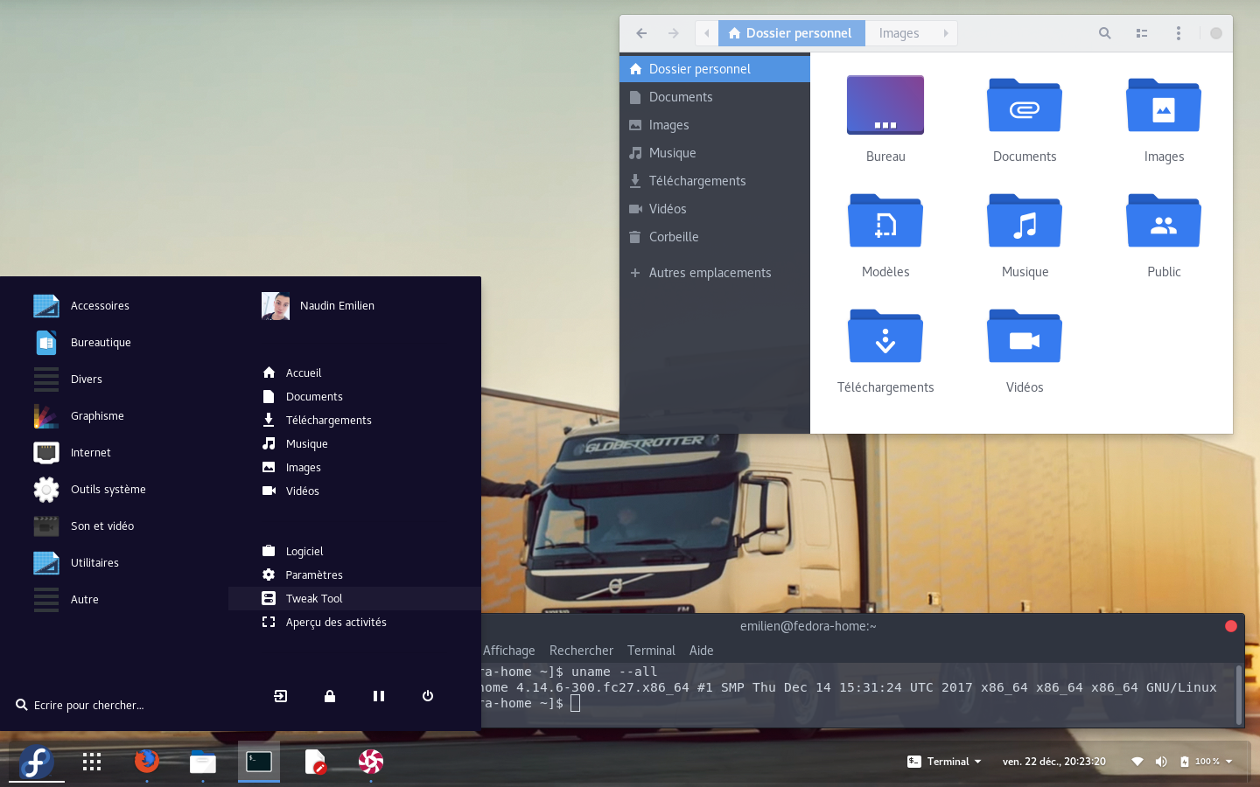Open the volume control in system tray
The image size is (1260, 787).
tap(1161, 762)
